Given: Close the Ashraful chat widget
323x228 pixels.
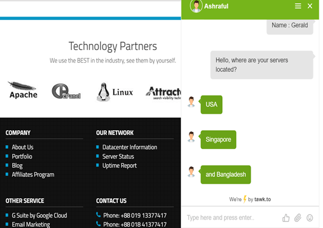Looking at the screenshot, I should pos(310,6).
